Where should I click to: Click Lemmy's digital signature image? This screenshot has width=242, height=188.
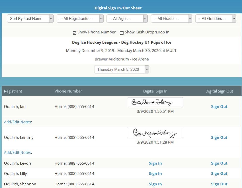155,133
